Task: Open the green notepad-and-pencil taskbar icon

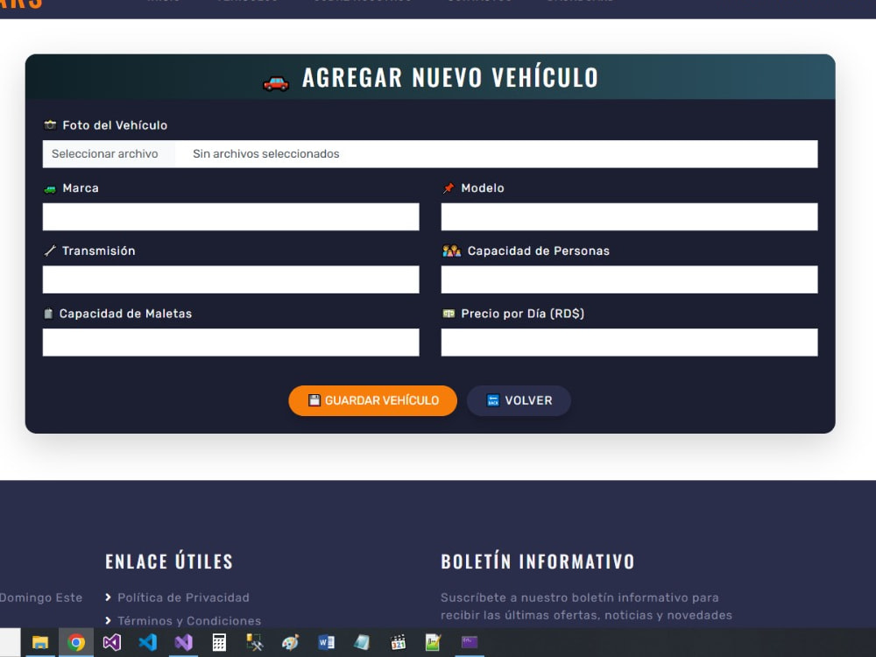Action: tap(434, 642)
